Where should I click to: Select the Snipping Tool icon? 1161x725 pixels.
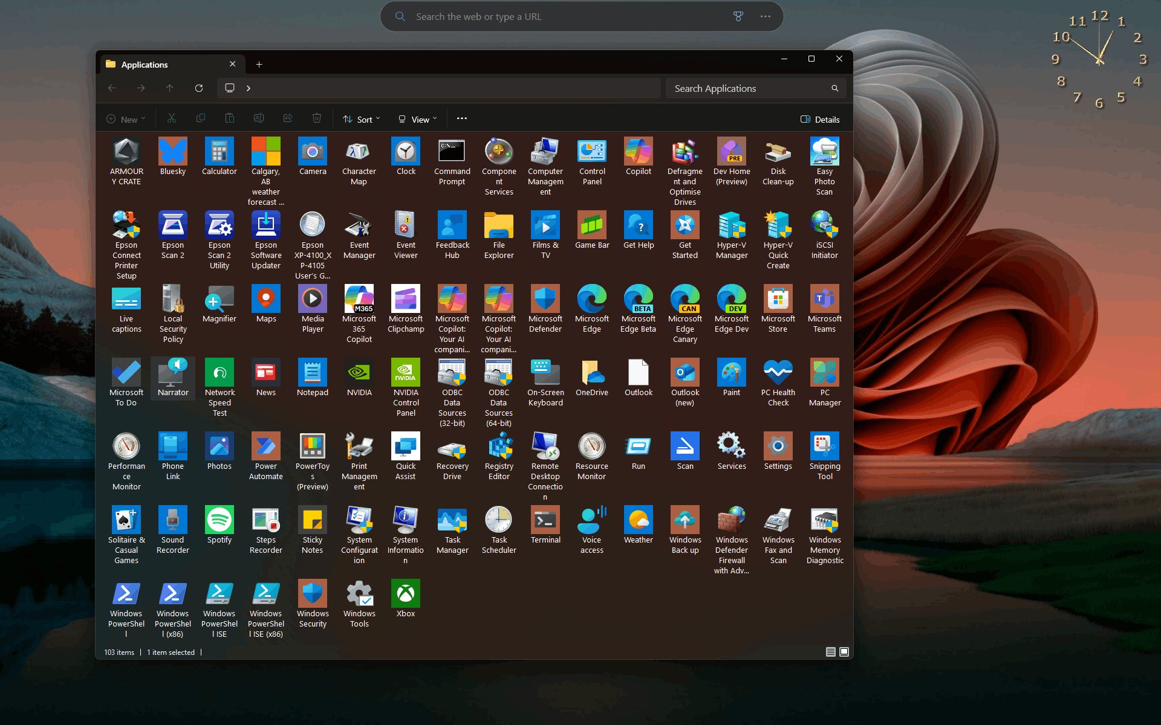click(824, 446)
